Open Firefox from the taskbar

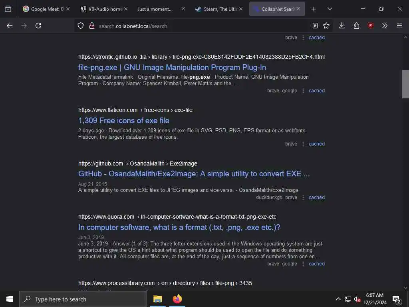tap(177, 299)
